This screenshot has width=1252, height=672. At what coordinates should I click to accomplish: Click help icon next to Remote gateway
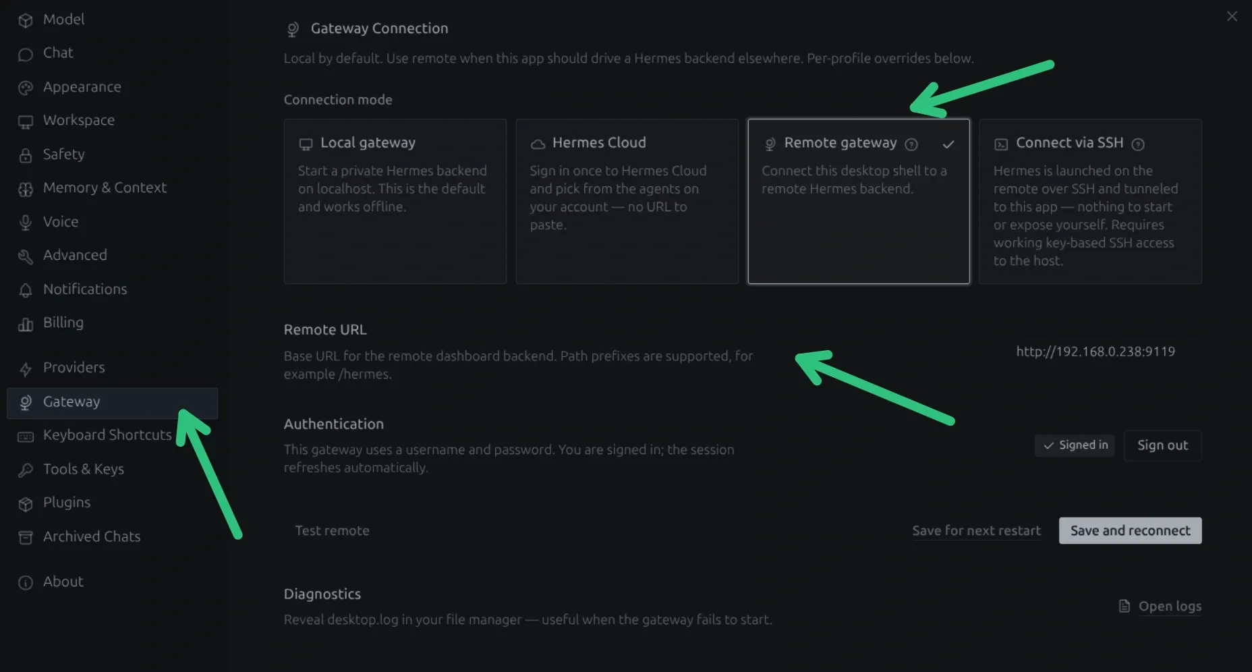pyautogui.click(x=911, y=144)
